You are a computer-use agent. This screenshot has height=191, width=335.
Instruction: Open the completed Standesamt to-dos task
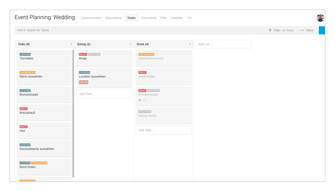click(x=164, y=58)
